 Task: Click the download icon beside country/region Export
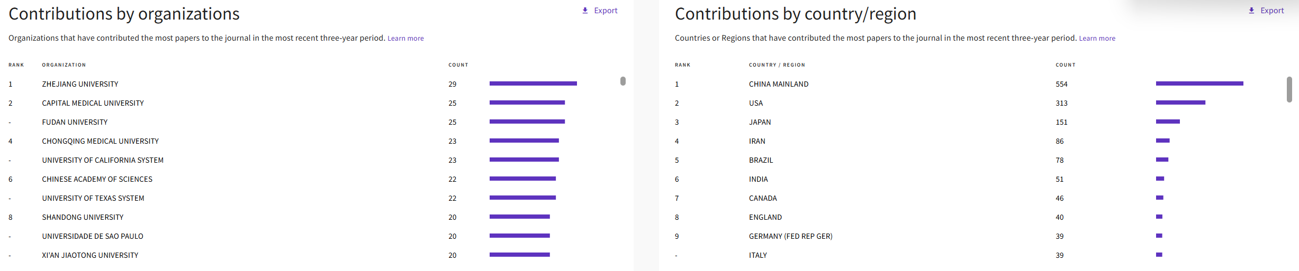(1251, 11)
